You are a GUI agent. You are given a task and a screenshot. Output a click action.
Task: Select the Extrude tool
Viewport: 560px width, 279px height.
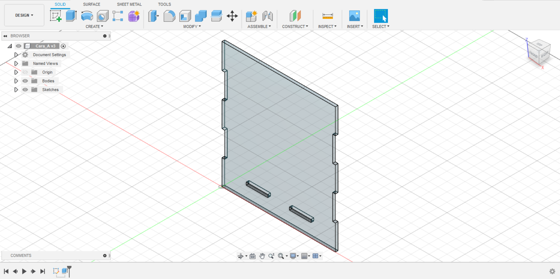pyautogui.click(x=71, y=16)
